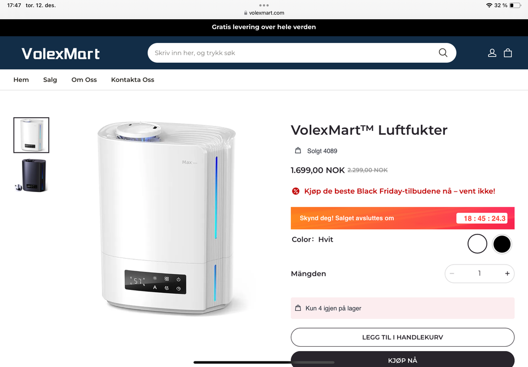
Task: Click the search input field
Action: (x=293, y=53)
